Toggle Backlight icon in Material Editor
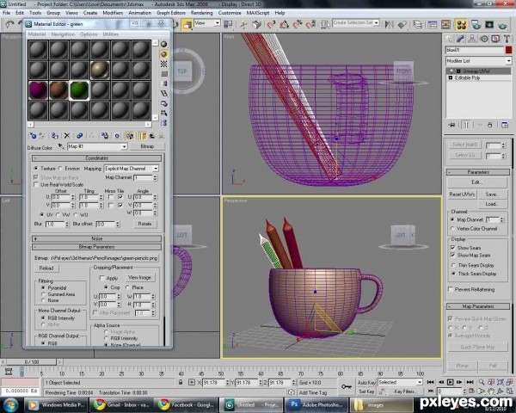The width and height of the screenshot is (516, 413). click(x=163, y=54)
